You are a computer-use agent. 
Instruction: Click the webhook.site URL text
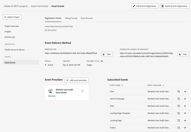71,53
